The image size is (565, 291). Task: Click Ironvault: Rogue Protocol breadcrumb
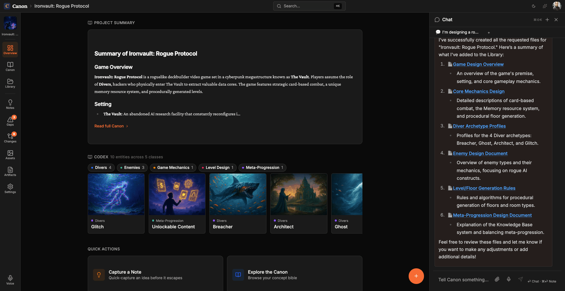point(62,6)
